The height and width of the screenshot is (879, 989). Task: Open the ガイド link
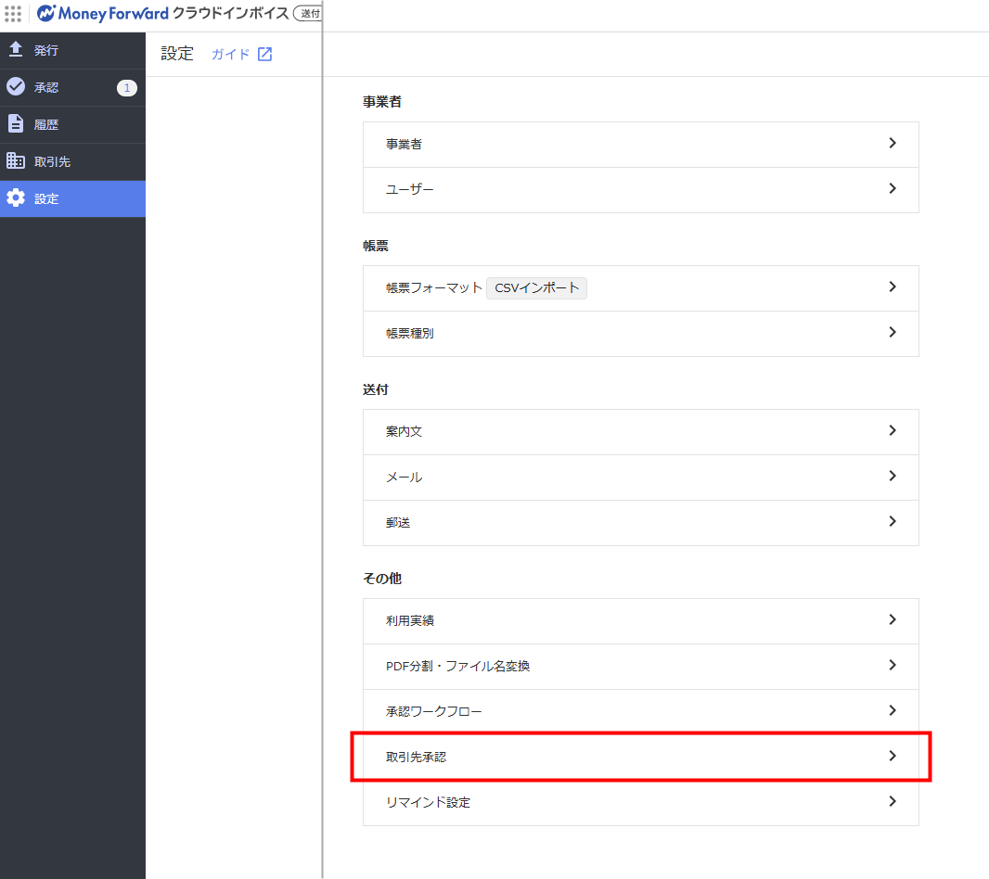point(230,54)
